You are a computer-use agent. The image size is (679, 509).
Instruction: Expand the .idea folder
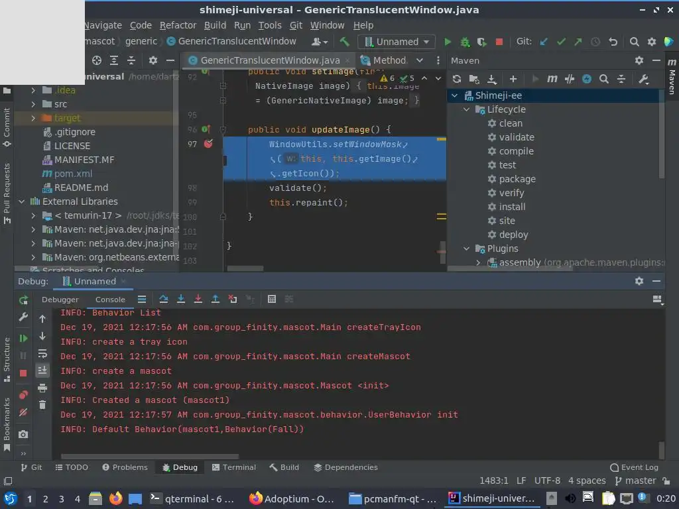pos(33,90)
